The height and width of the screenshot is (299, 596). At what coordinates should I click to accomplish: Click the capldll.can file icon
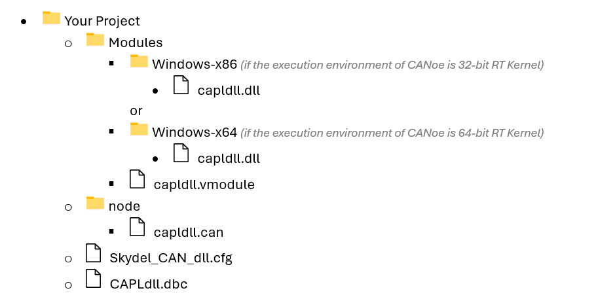[x=137, y=226]
